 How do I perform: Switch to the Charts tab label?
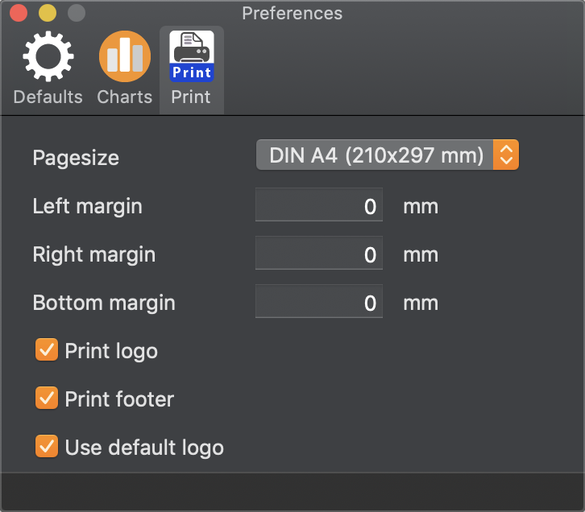click(x=125, y=97)
